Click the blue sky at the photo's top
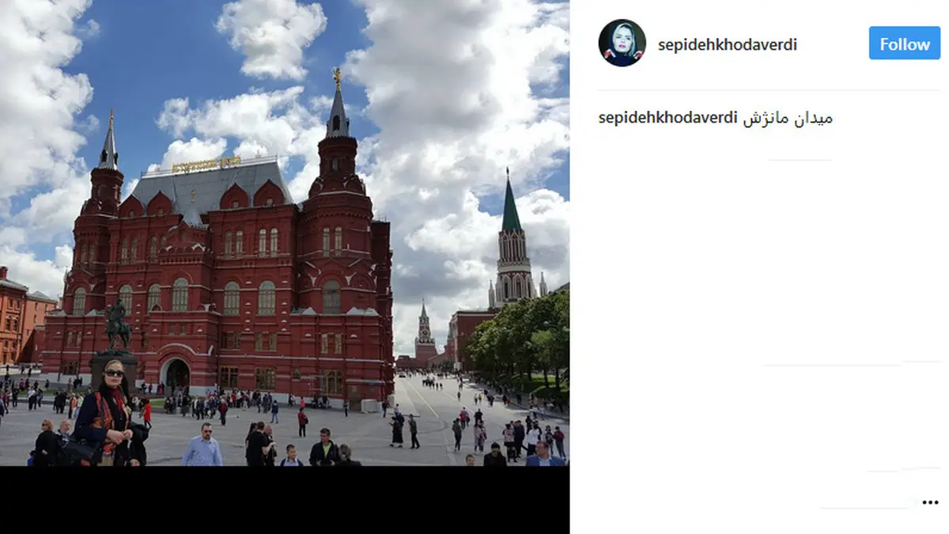 tap(158, 47)
